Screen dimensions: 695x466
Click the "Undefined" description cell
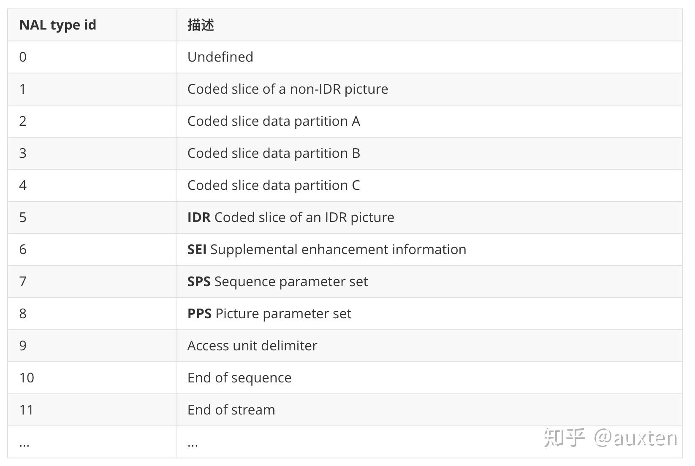[220, 57]
